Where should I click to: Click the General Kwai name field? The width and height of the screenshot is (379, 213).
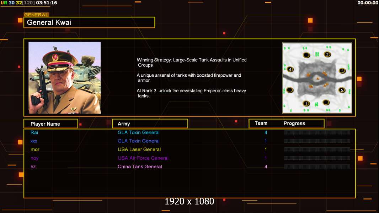point(89,22)
